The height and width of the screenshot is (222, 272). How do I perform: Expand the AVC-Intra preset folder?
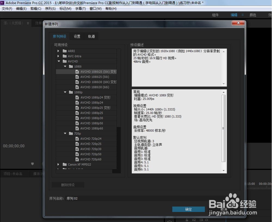tap(58, 56)
